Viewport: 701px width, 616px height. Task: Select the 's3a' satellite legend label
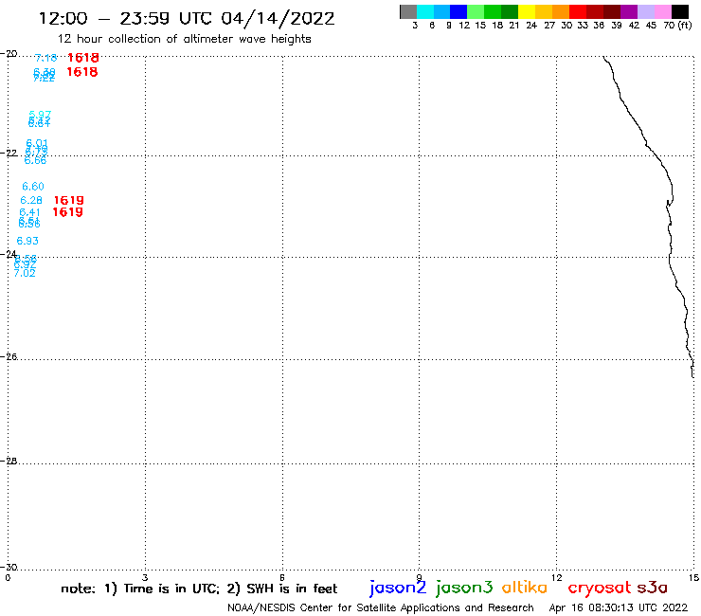click(653, 588)
